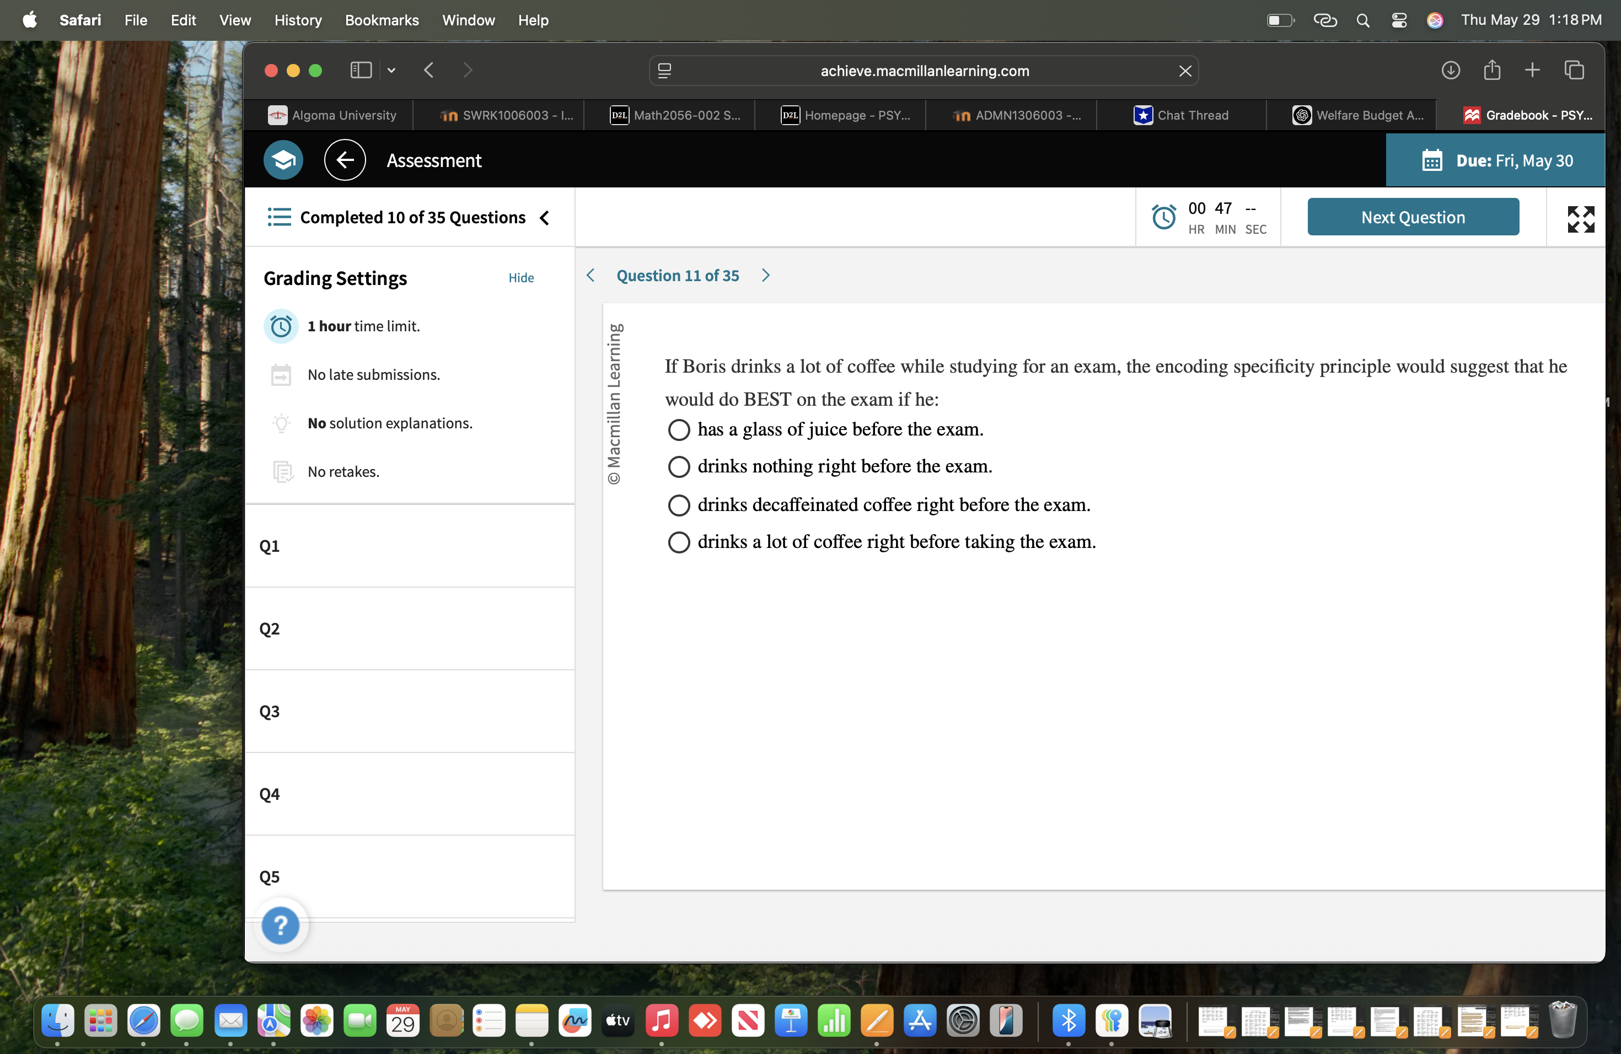Click the back arrow beside Assessment title
The image size is (1621, 1054).
pyautogui.click(x=345, y=159)
